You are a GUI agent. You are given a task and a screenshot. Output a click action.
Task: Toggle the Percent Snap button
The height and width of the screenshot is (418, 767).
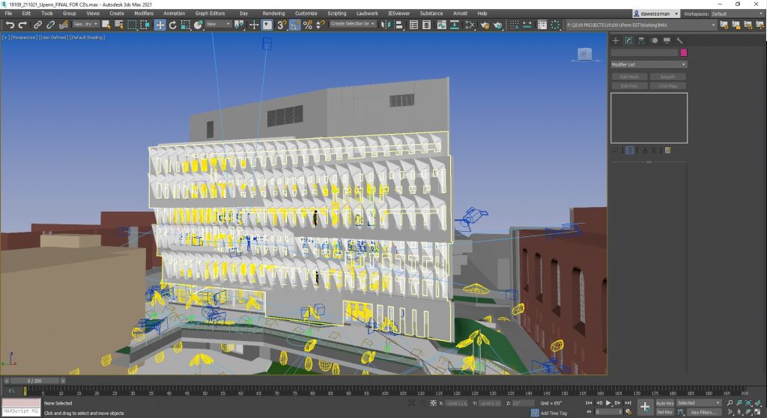(x=308, y=25)
